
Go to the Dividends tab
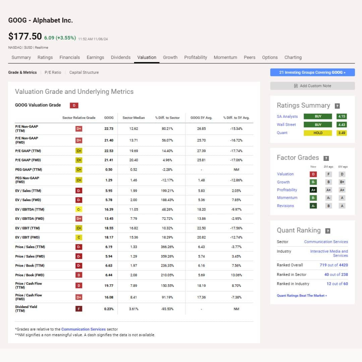[x=121, y=57]
